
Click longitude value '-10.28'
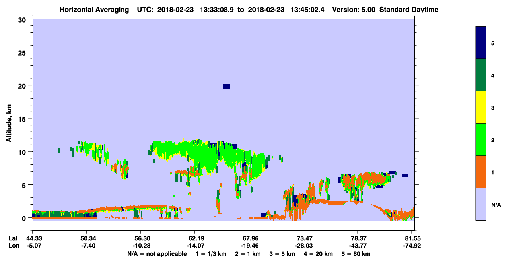(x=141, y=246)
